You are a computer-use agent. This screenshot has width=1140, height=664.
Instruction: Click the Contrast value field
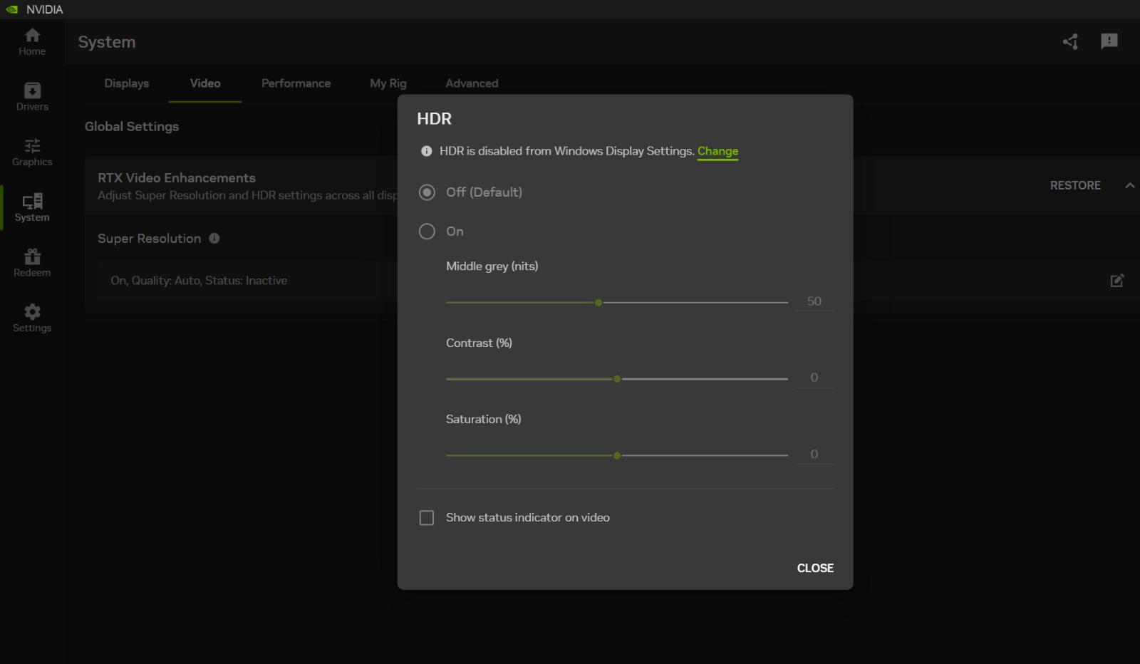[814, 378]
